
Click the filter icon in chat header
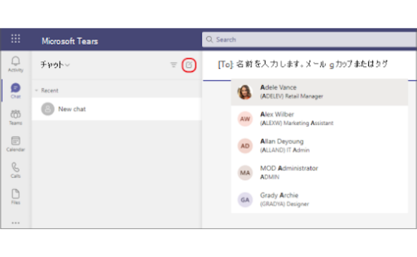(174, 65)
